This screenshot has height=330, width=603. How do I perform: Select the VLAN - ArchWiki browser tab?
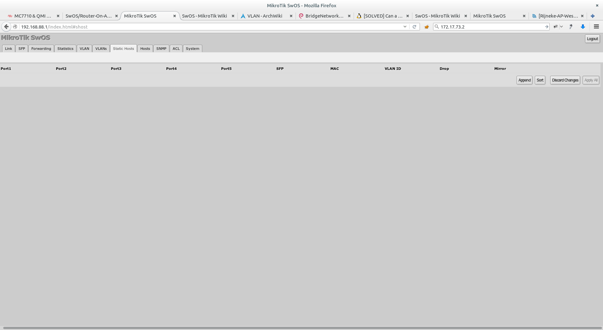[264, 16]
